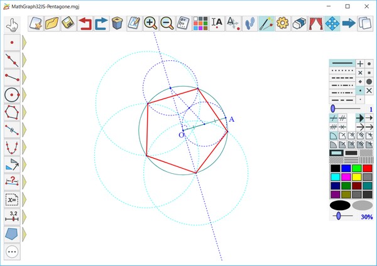The width and height of the screenshot is (377, 266).
Task: Select the polygon creation tool
Action: pyautogui.click(x=12, y=112)
